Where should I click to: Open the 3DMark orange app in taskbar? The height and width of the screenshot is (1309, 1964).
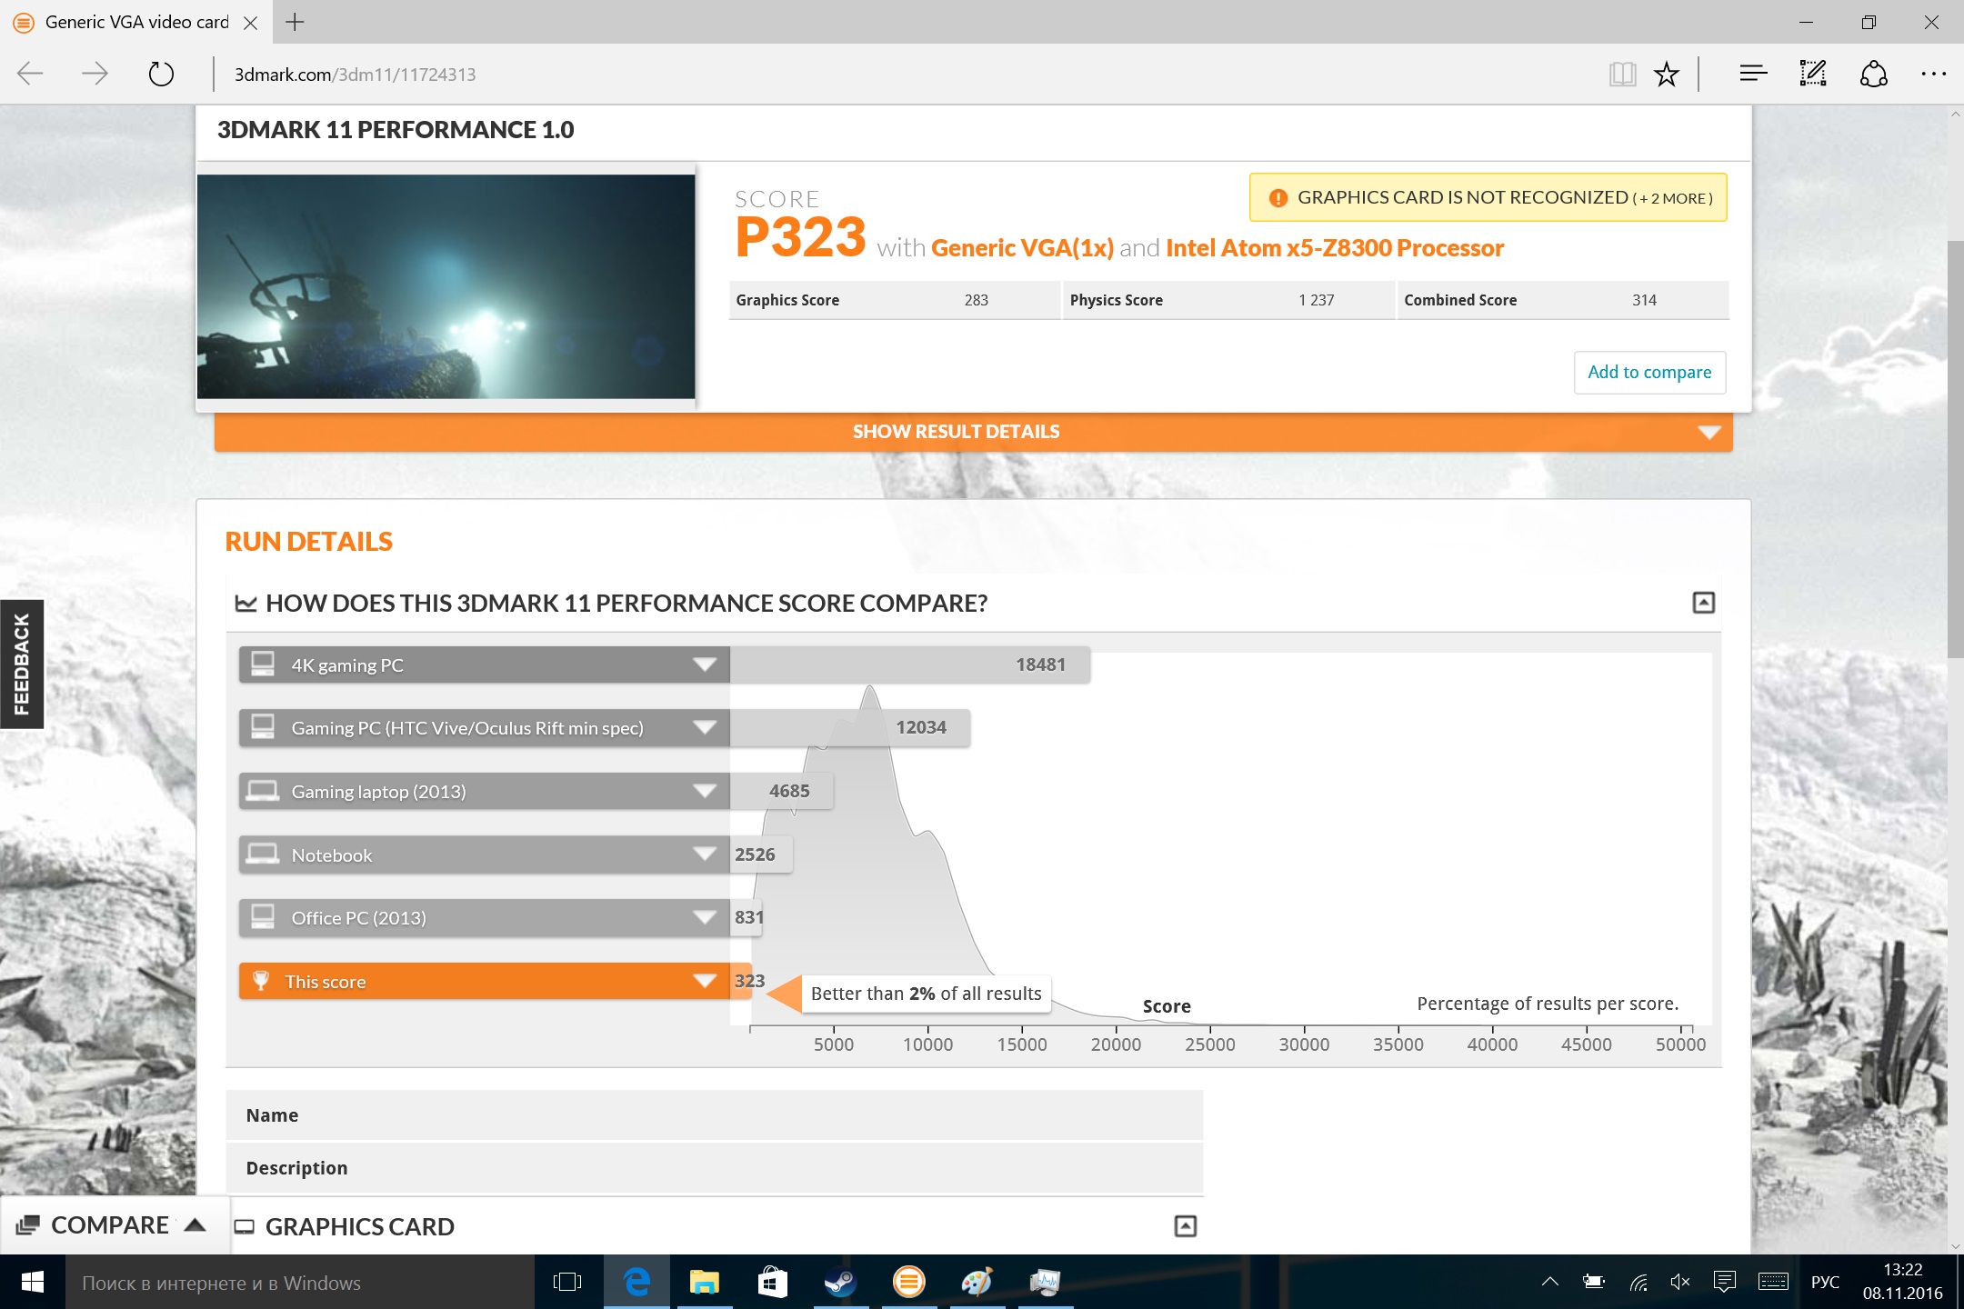click(908, 1283)
